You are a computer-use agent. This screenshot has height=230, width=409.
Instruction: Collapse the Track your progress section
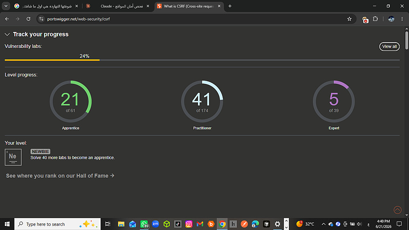[x=7, y=34]
